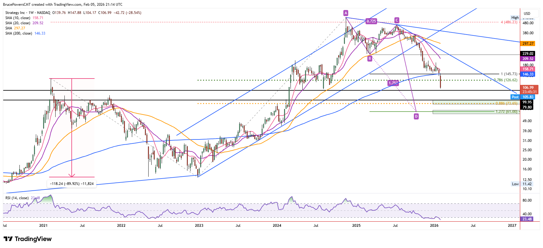
Task: Select the Fib level 4 (486.23) label
Action: click(x=509, y=22)
